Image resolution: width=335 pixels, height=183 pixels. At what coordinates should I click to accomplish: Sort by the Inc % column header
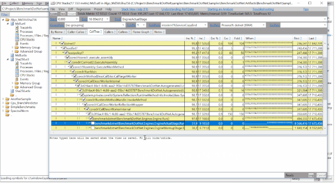[190, 38]
